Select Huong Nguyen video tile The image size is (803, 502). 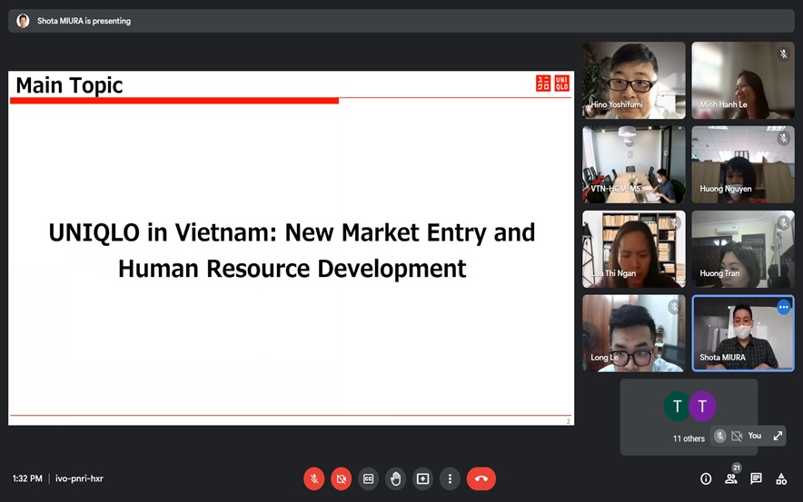(x=743, y=165)
